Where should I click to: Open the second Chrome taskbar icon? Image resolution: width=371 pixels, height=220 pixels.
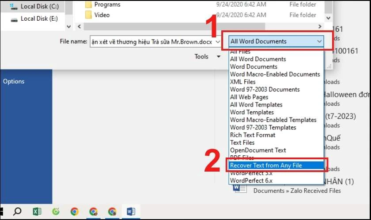tap(94, 211)
